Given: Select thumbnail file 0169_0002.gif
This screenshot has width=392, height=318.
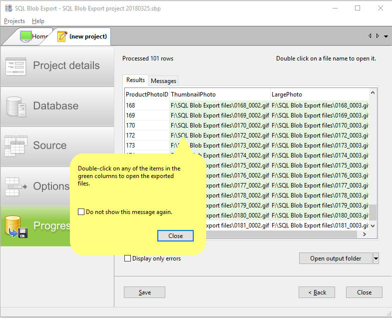Looking at the screenshot, I should click(220, 115).
